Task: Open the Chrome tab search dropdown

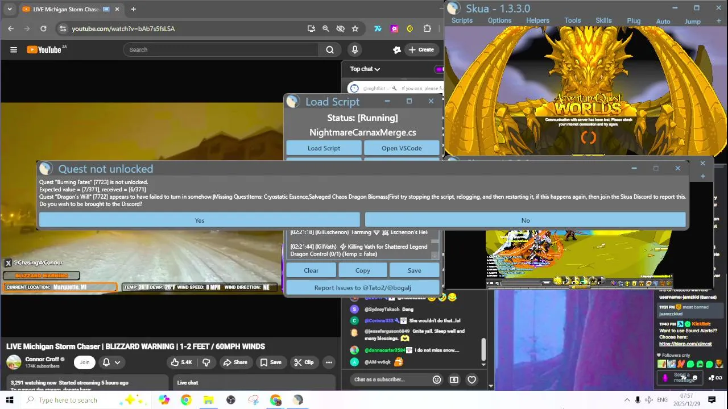Action: 9,9
